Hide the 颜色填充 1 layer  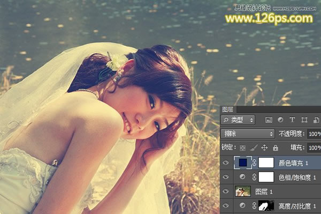tap(226, 163)
